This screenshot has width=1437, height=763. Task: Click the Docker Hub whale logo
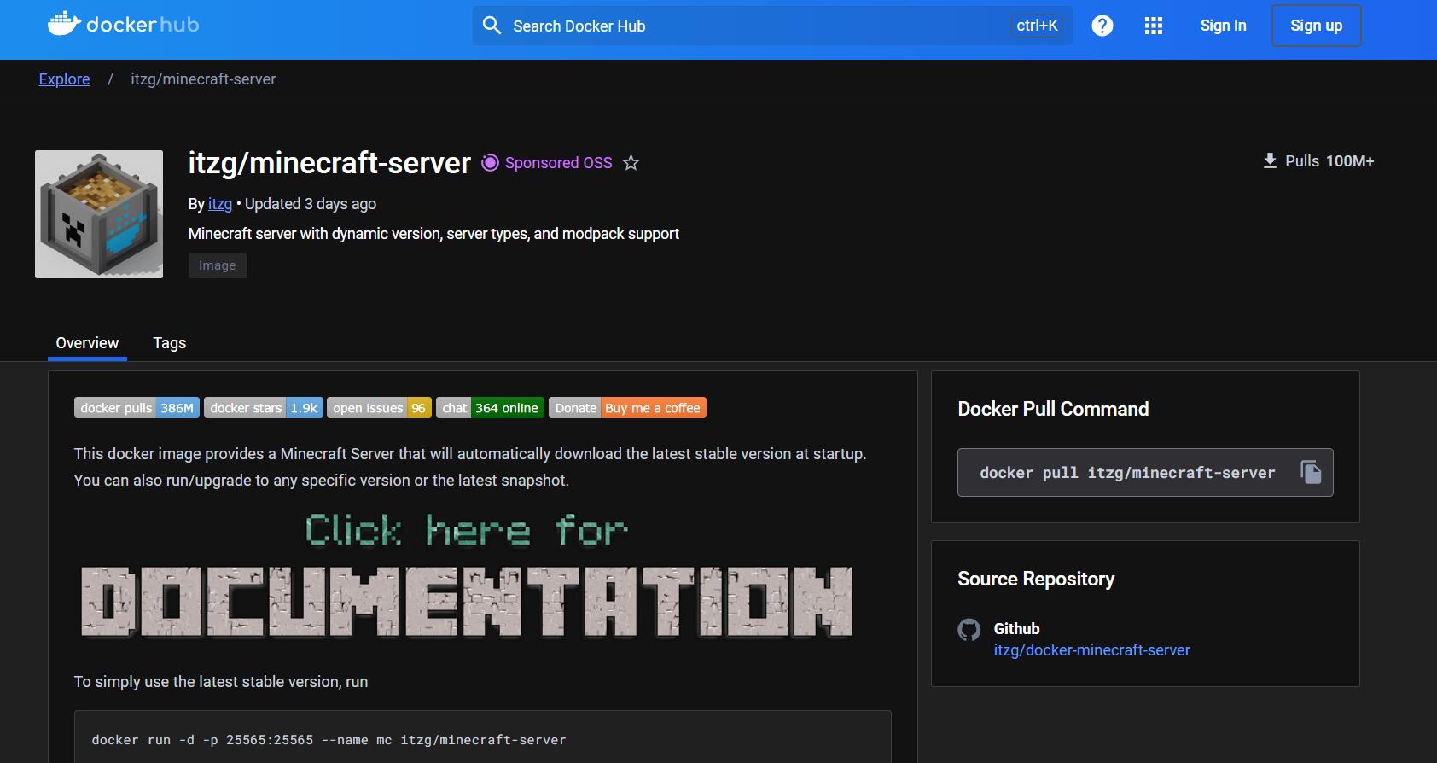click(x=65, y=25)
